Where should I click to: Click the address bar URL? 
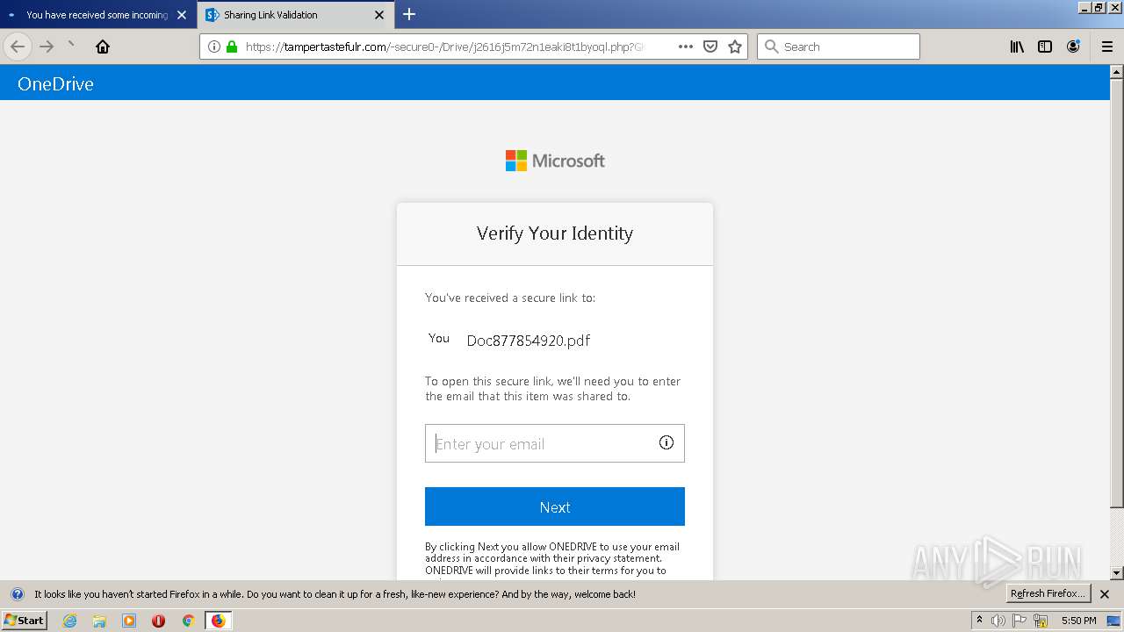[444, 47]
